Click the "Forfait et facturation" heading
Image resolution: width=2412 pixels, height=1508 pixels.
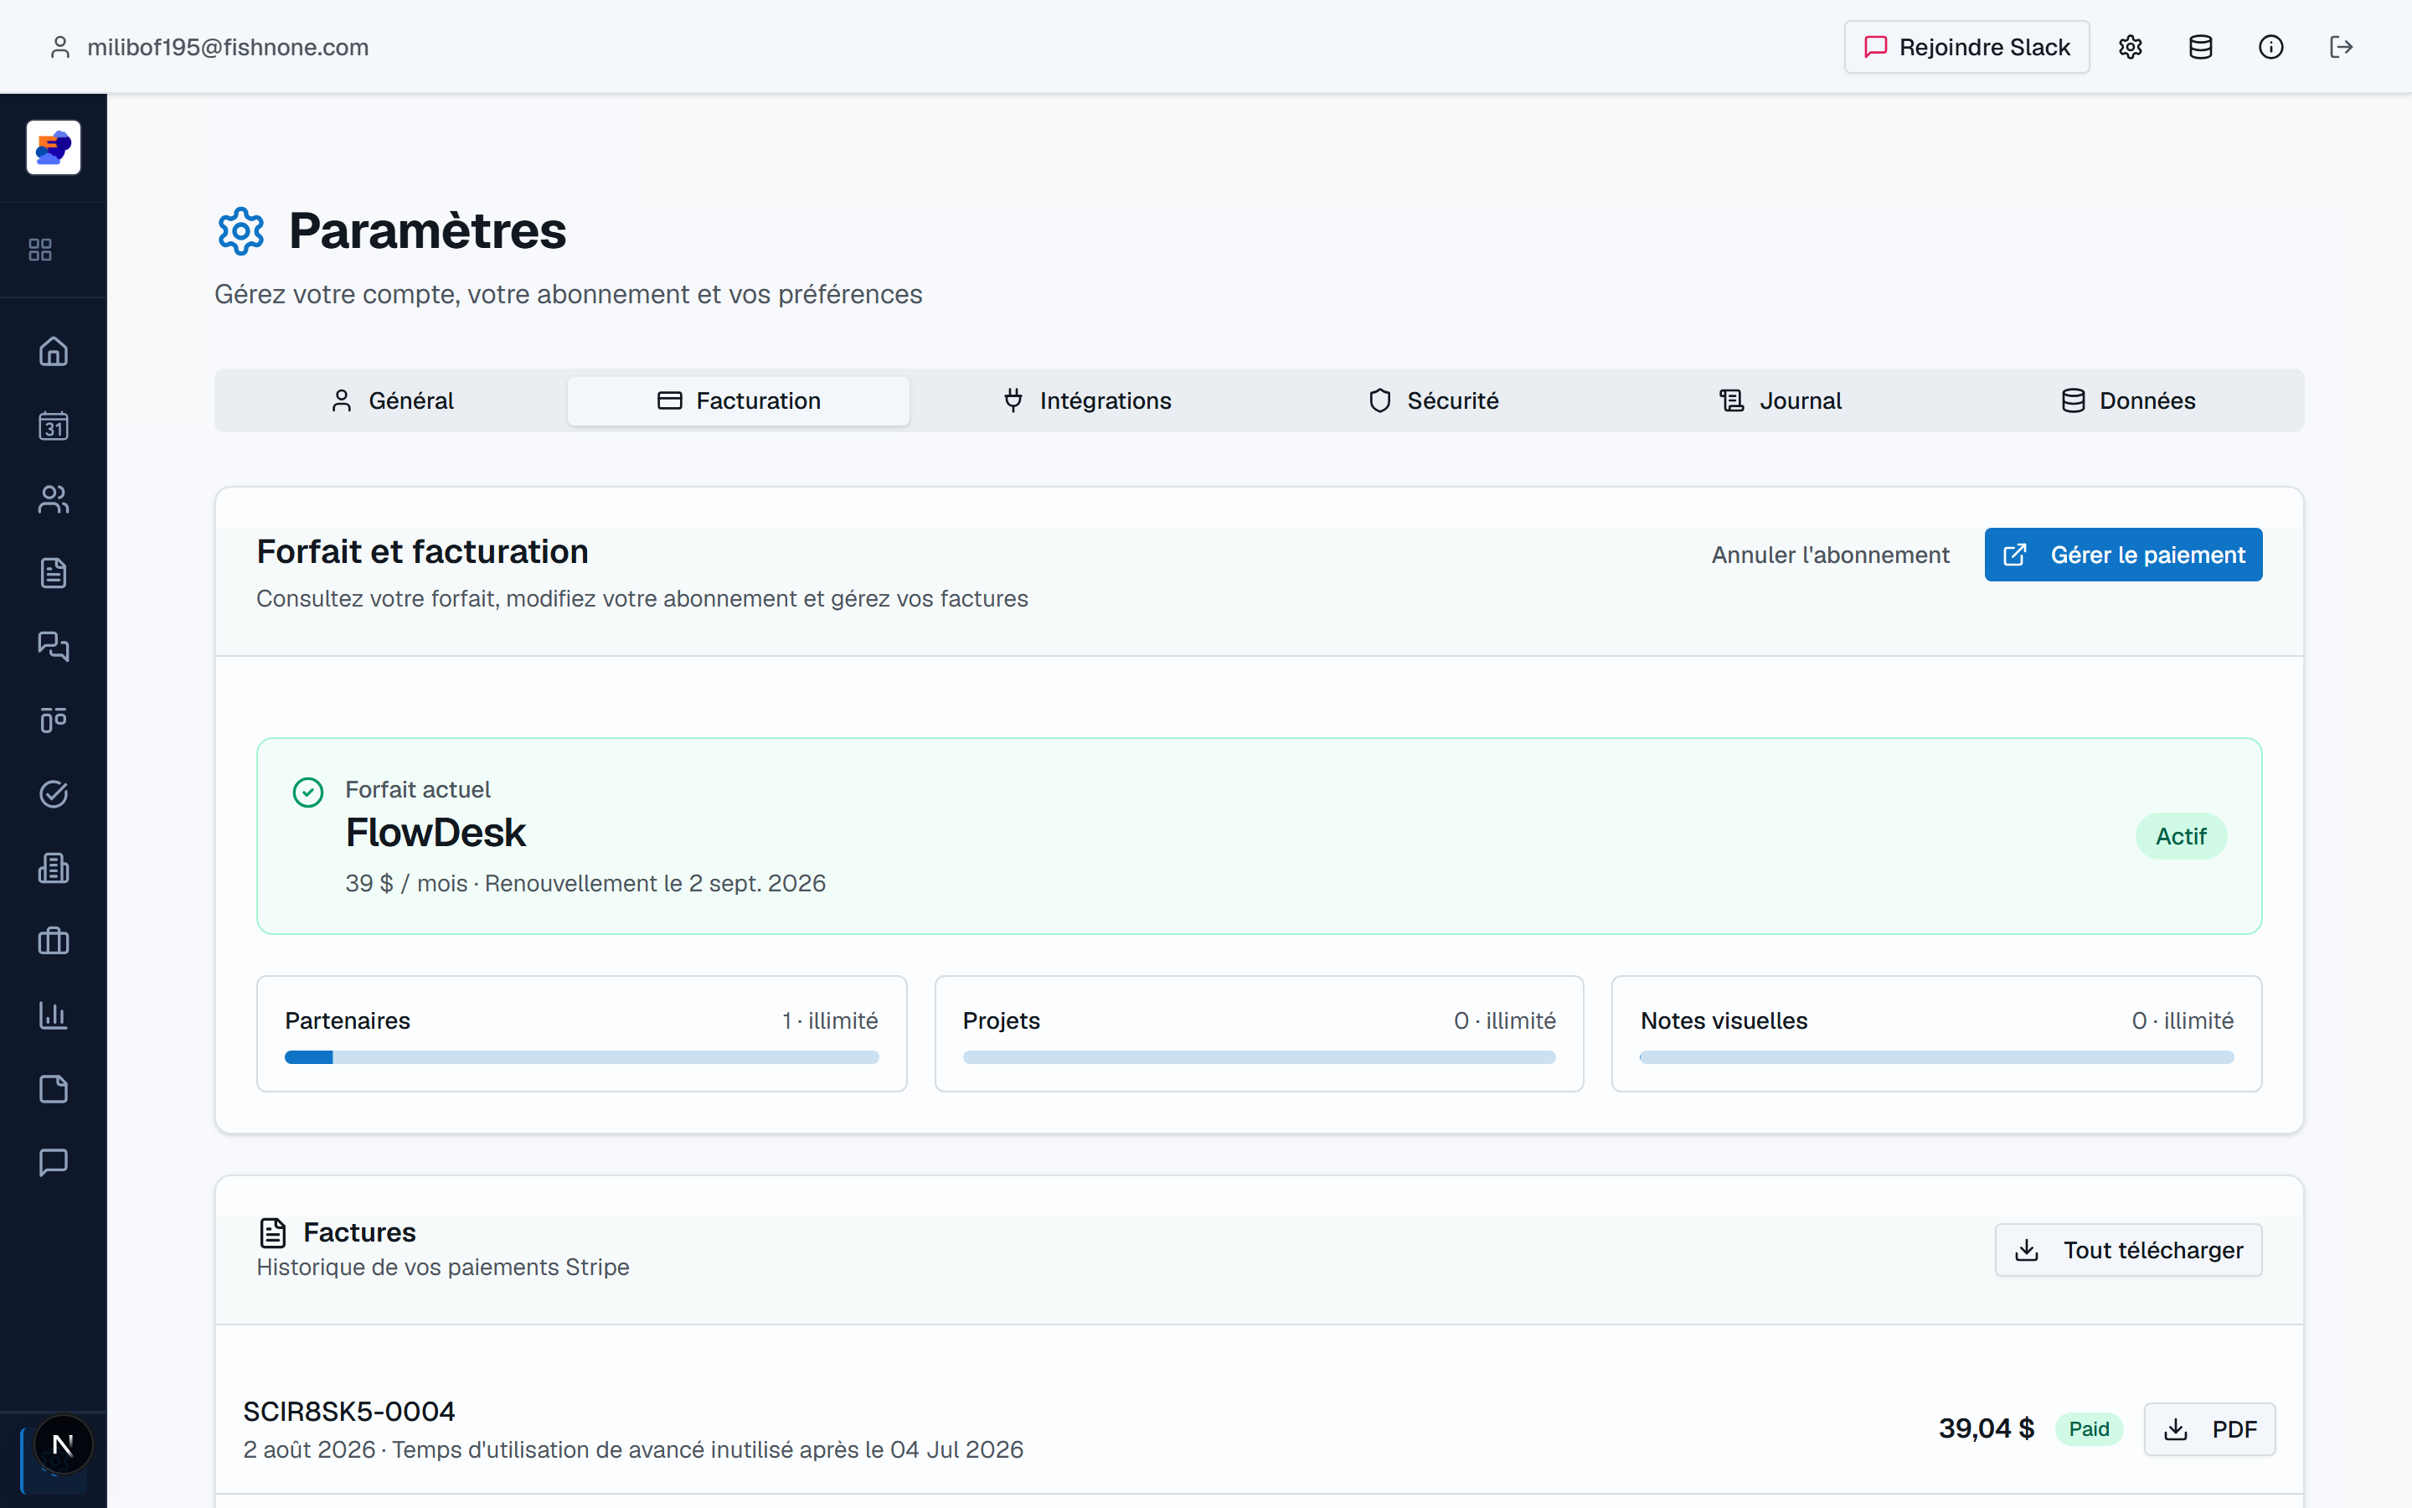pyautogui.click(x=423, y=551)
